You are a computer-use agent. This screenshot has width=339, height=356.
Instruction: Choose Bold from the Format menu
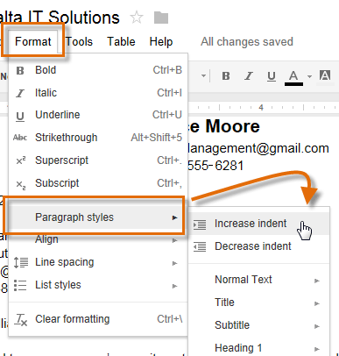click(98, 70)
